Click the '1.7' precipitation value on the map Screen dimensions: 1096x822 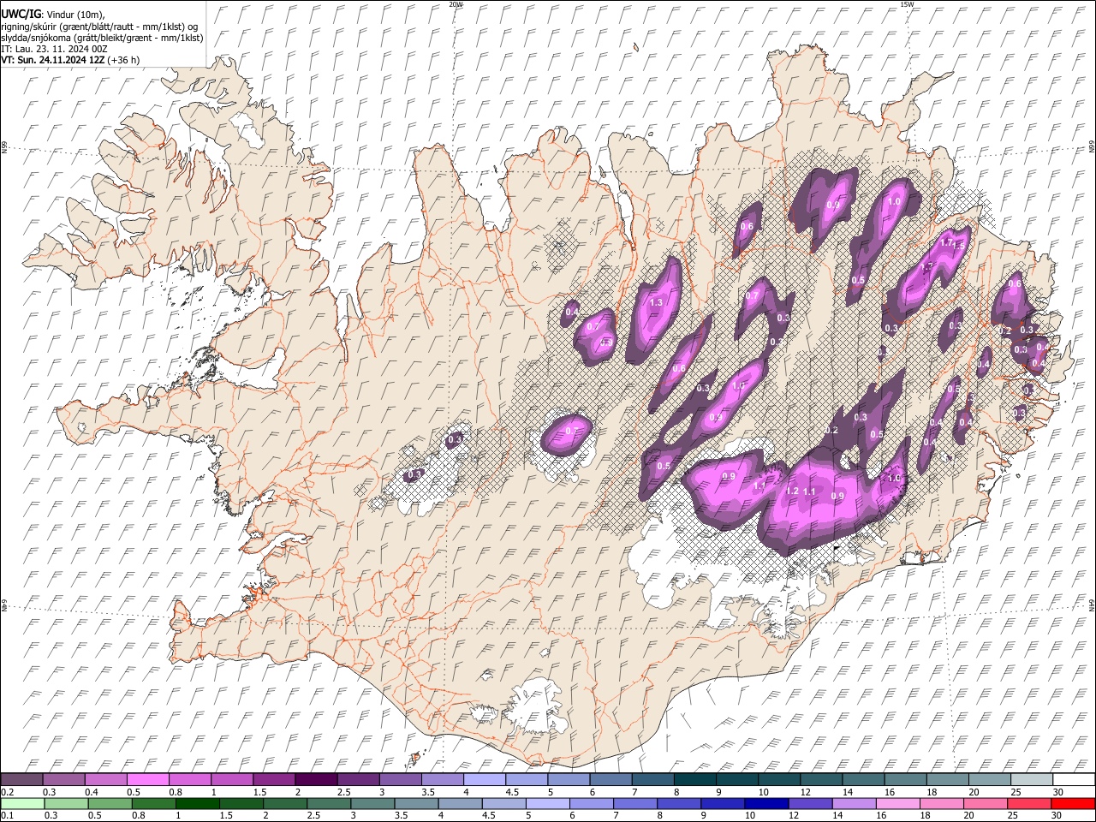tap(946, 243)
